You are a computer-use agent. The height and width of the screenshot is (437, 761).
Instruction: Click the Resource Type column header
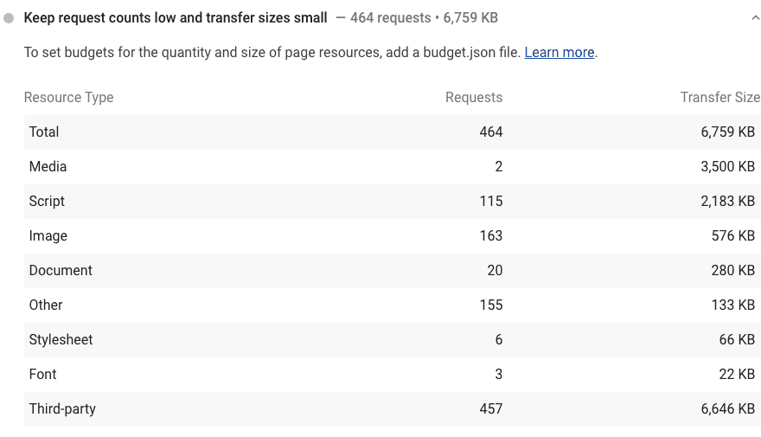click(68, 97)
